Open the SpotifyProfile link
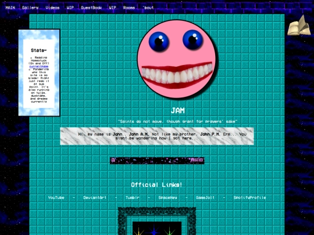The image size is (314, 235). pos(249,198)
